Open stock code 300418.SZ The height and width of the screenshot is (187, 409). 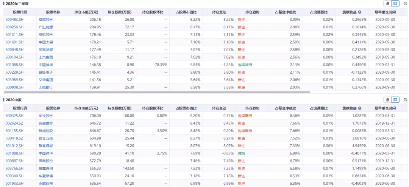pyautogui.click(x=15, y=138)
